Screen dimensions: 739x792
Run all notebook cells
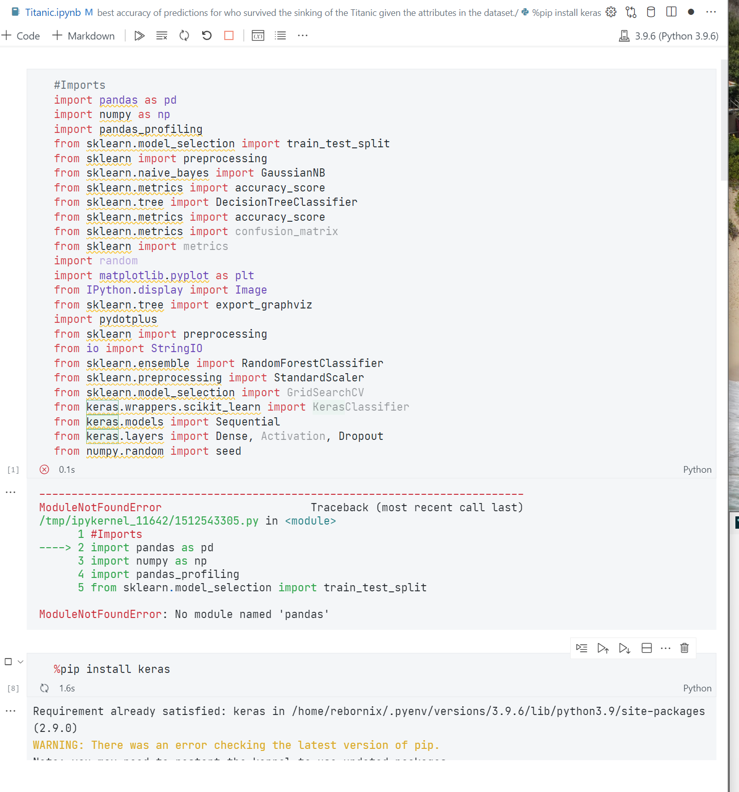140,35
